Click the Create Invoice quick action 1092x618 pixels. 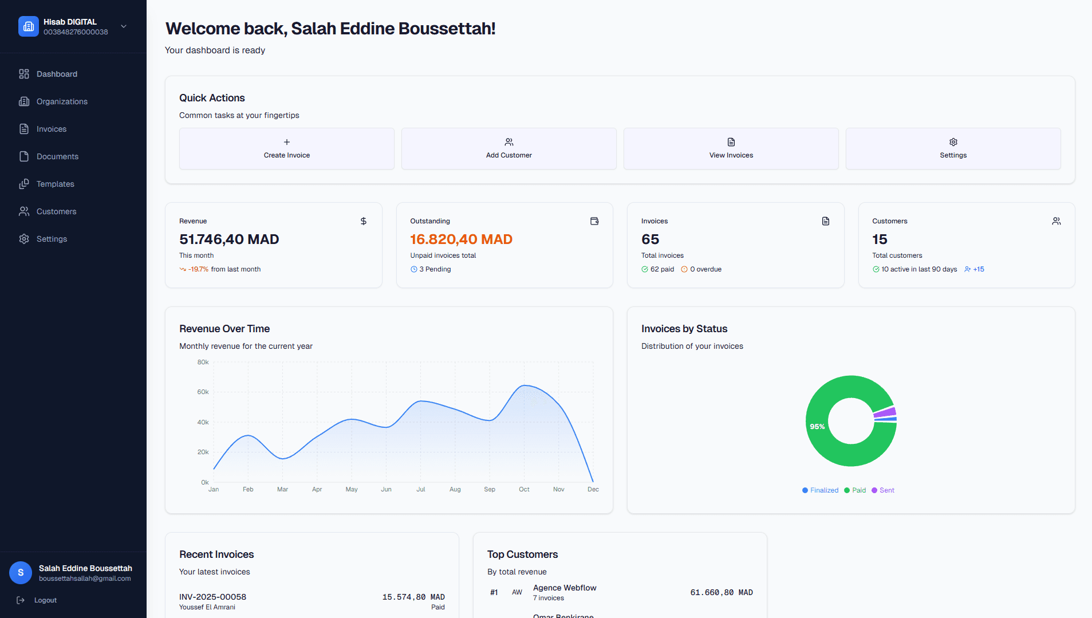pyautogui.click(x=286, y=148)
